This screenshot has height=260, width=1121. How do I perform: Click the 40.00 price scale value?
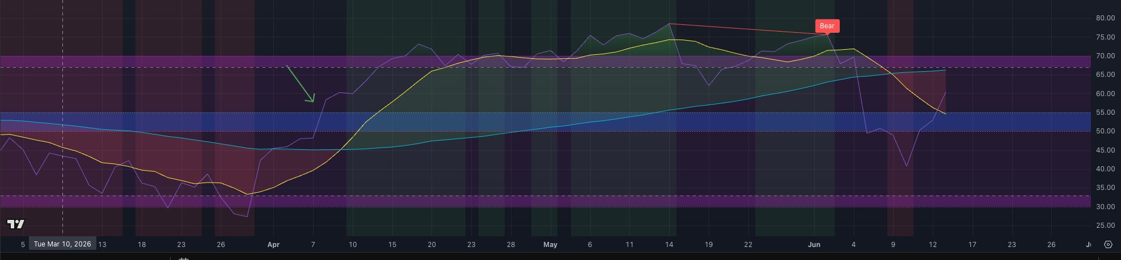click(1105, 169)
